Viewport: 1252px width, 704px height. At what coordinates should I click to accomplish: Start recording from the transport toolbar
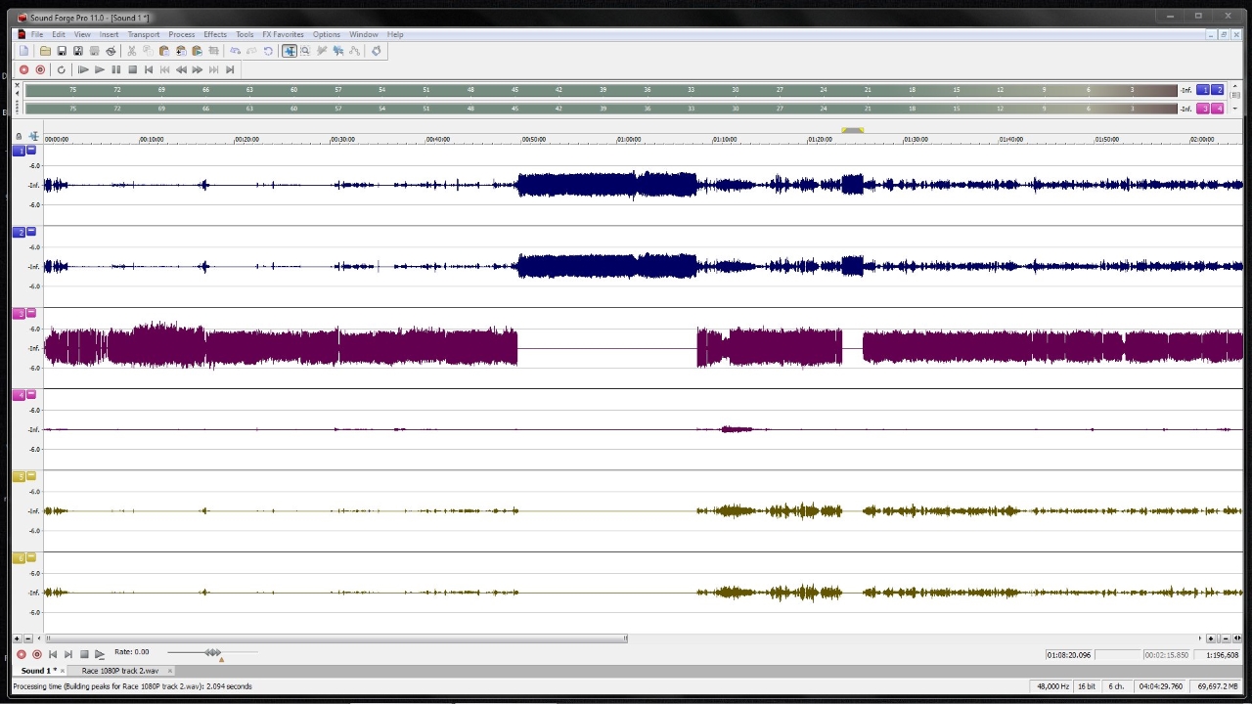click(23, 69)
